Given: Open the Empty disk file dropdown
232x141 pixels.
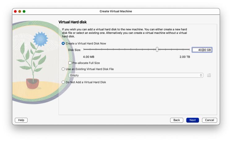Looking at the screenshot, I should click(136, 75).
